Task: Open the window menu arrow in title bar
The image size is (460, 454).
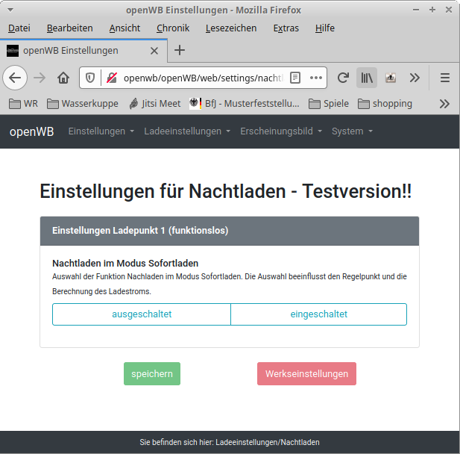Action: (x=10, y=10)
